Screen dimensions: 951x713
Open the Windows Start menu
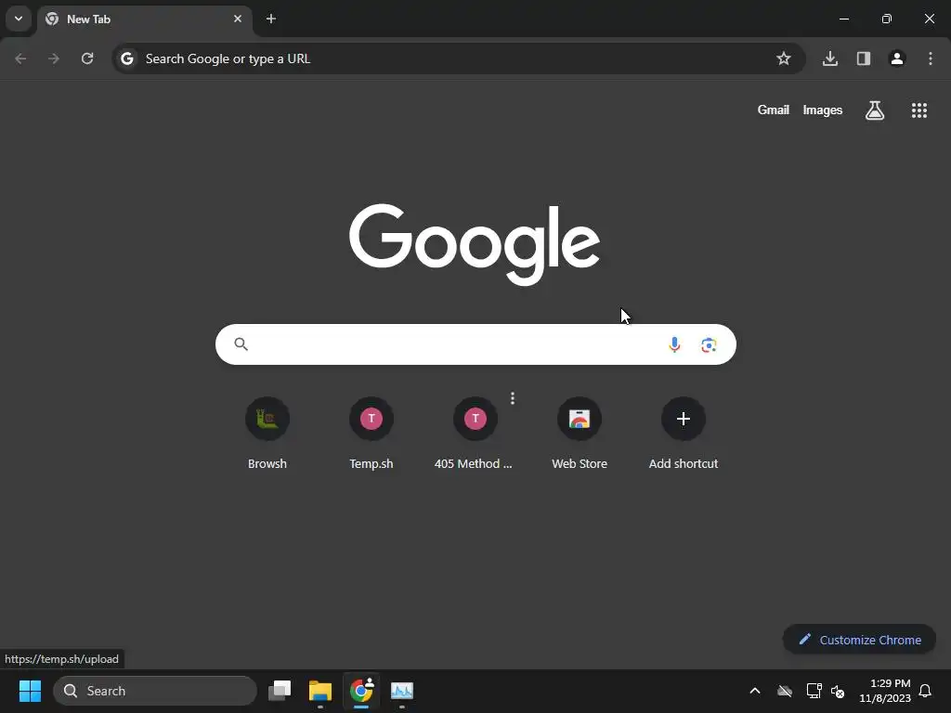tap(30, 691)
